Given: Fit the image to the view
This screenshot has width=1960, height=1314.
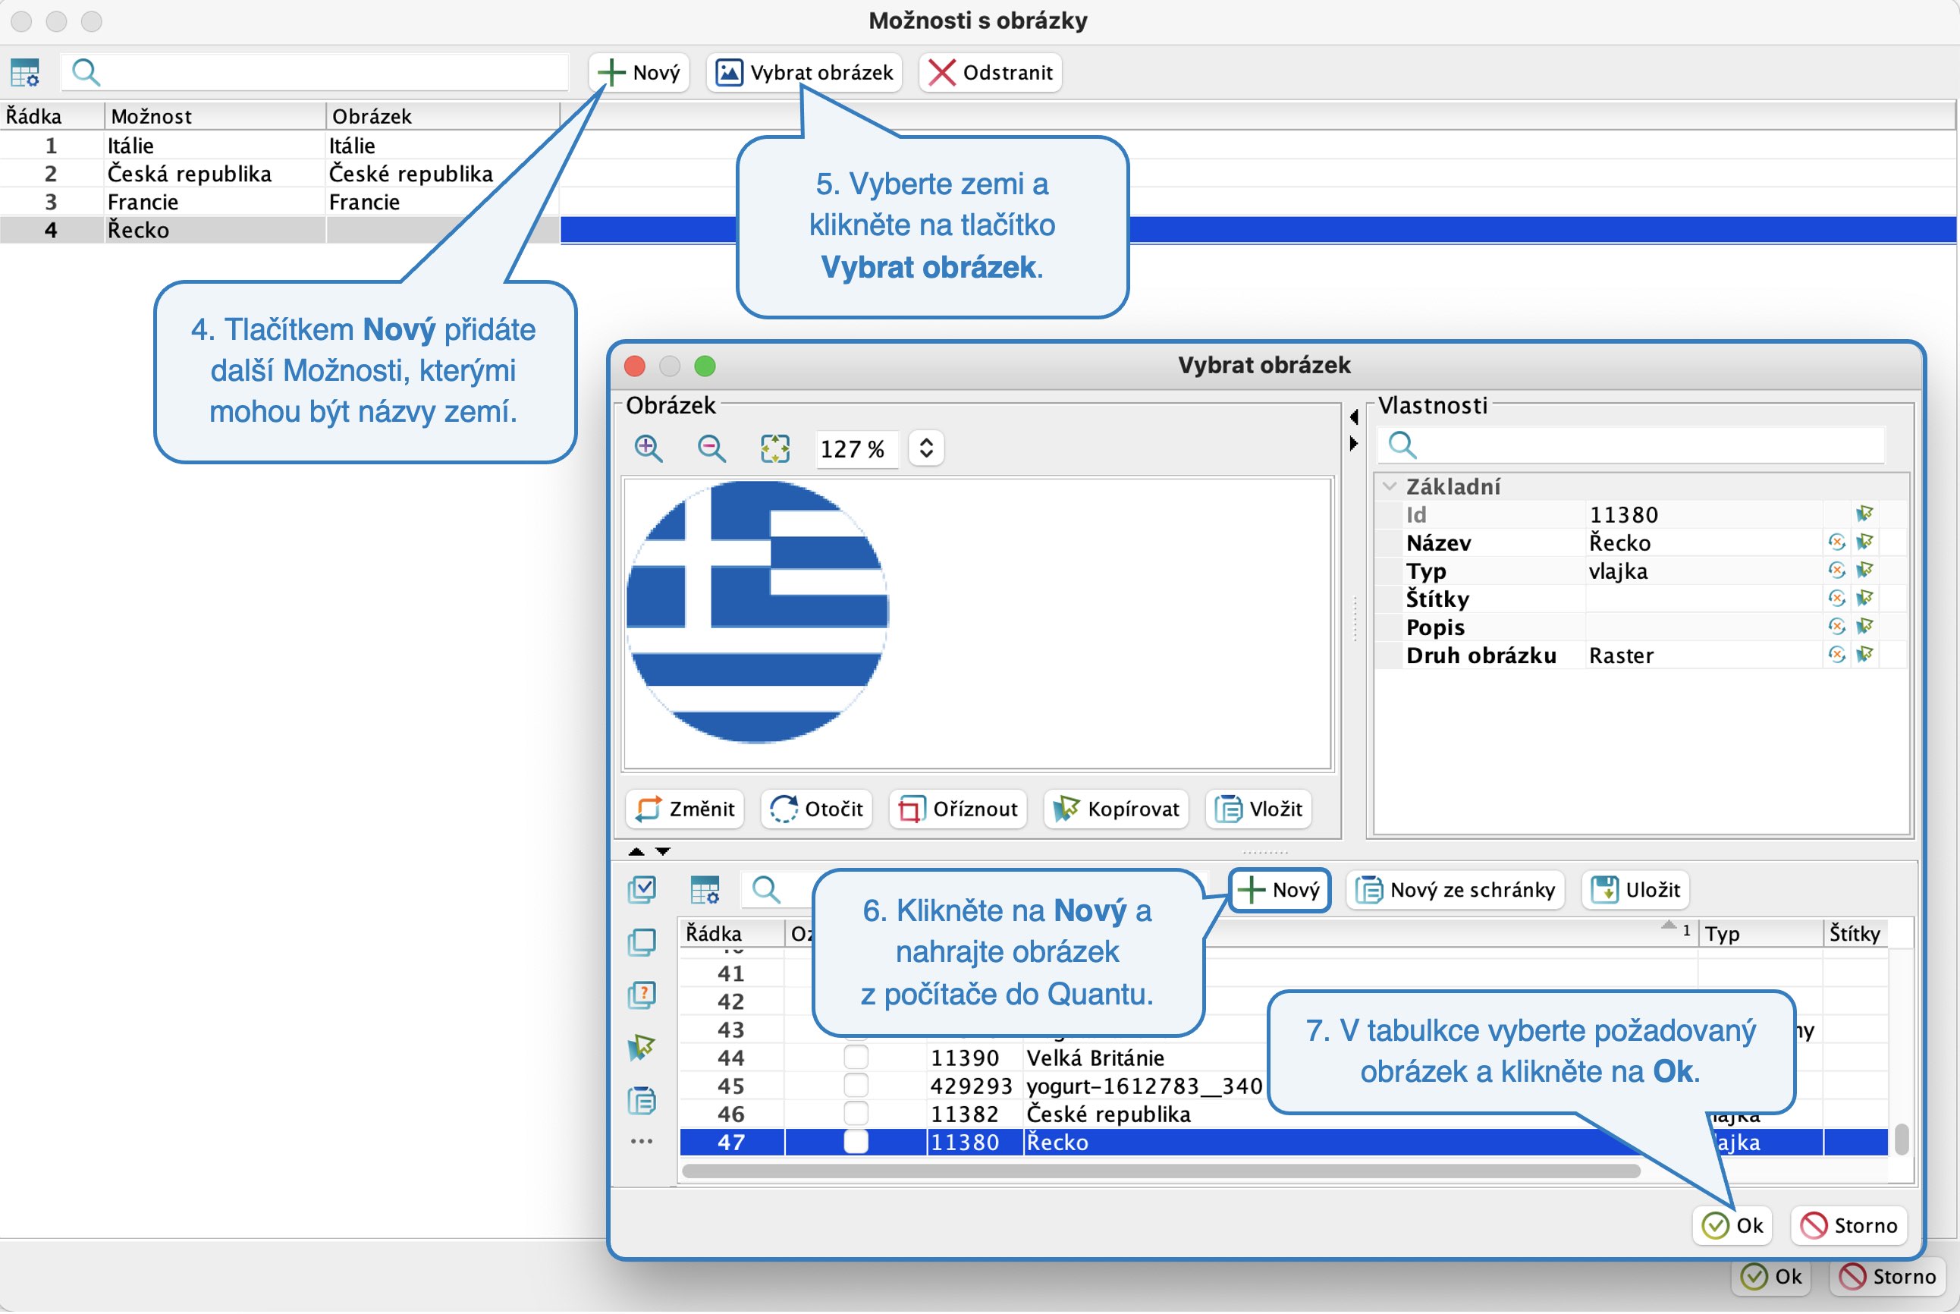Looking at the screenshot, I should [774, 449].
